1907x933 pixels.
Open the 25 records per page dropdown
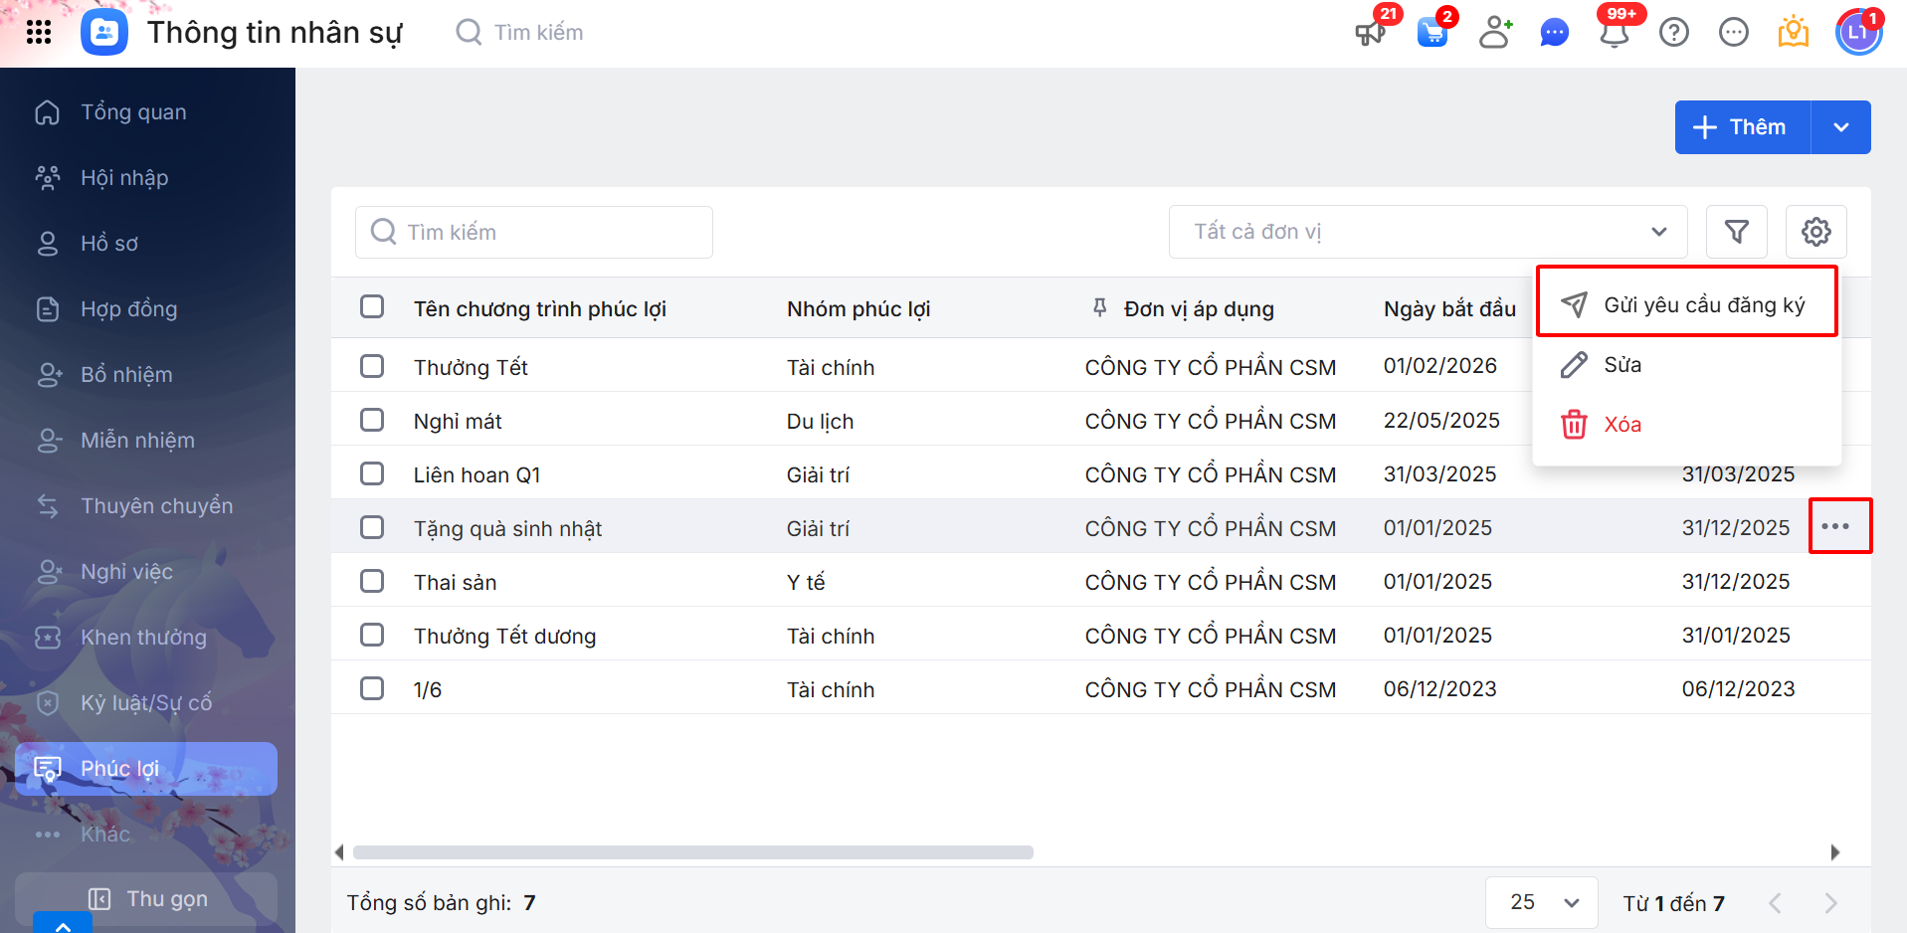[1542, 902]
